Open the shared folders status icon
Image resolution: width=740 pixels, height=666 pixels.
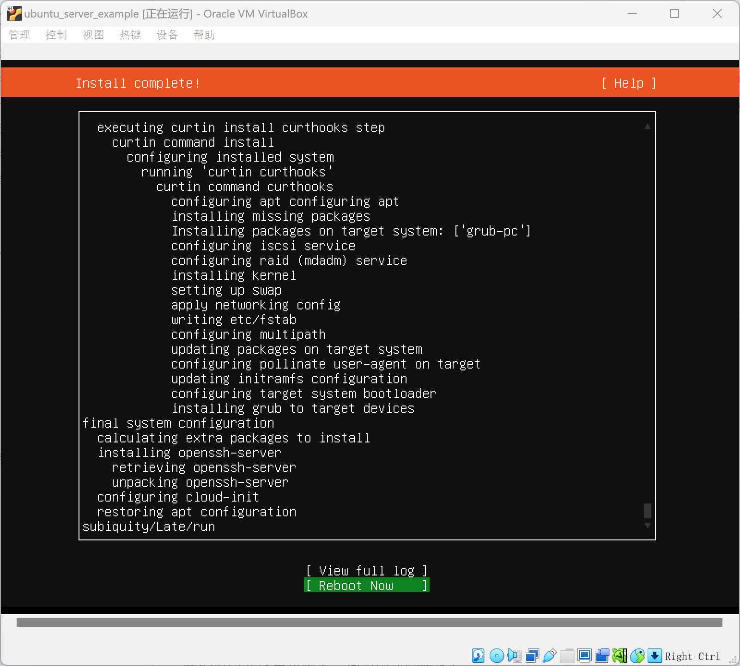click(x=567, y=656)
